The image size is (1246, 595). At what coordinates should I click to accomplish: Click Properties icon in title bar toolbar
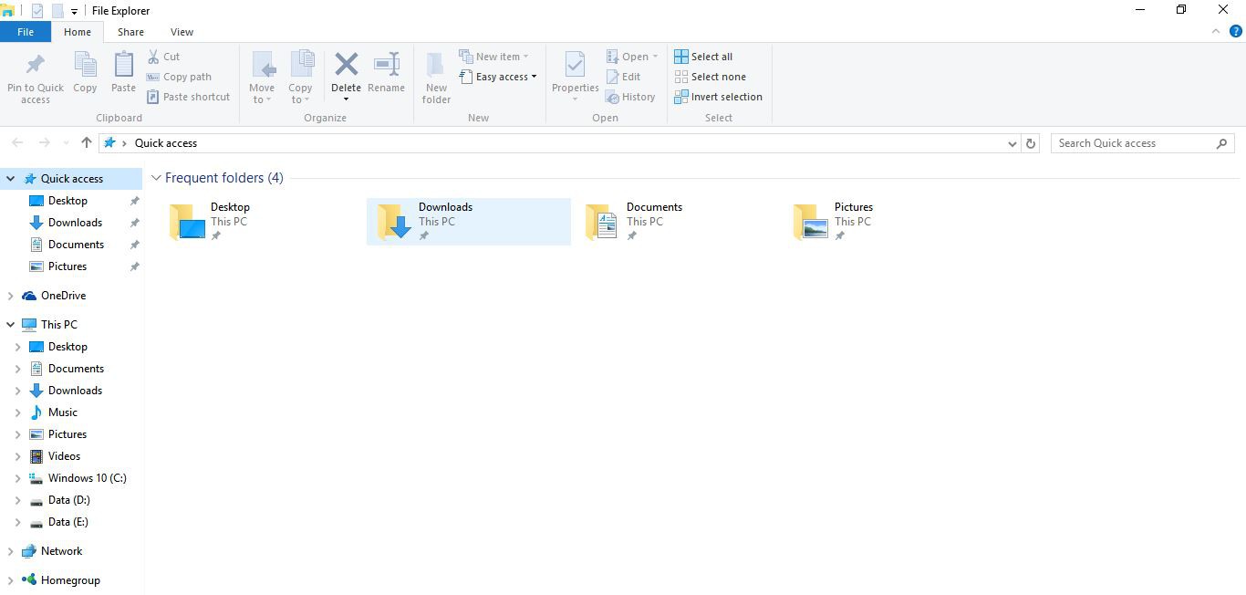37,11
